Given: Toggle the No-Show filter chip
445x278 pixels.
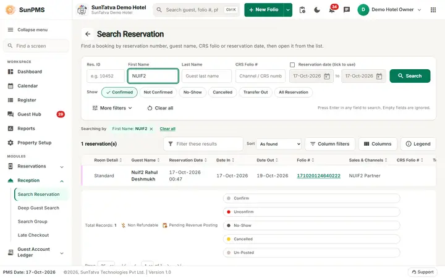Looking at the screenshot, I should pos(192,92).
